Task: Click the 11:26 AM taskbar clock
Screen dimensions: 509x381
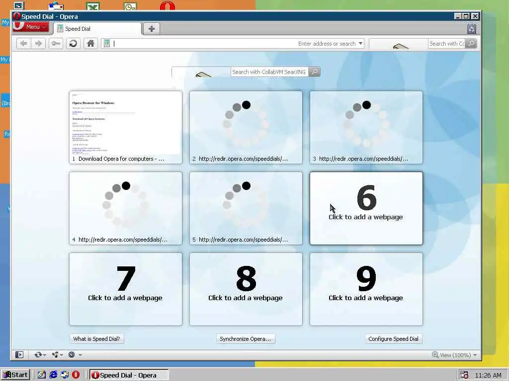Action: coord(488,375)
